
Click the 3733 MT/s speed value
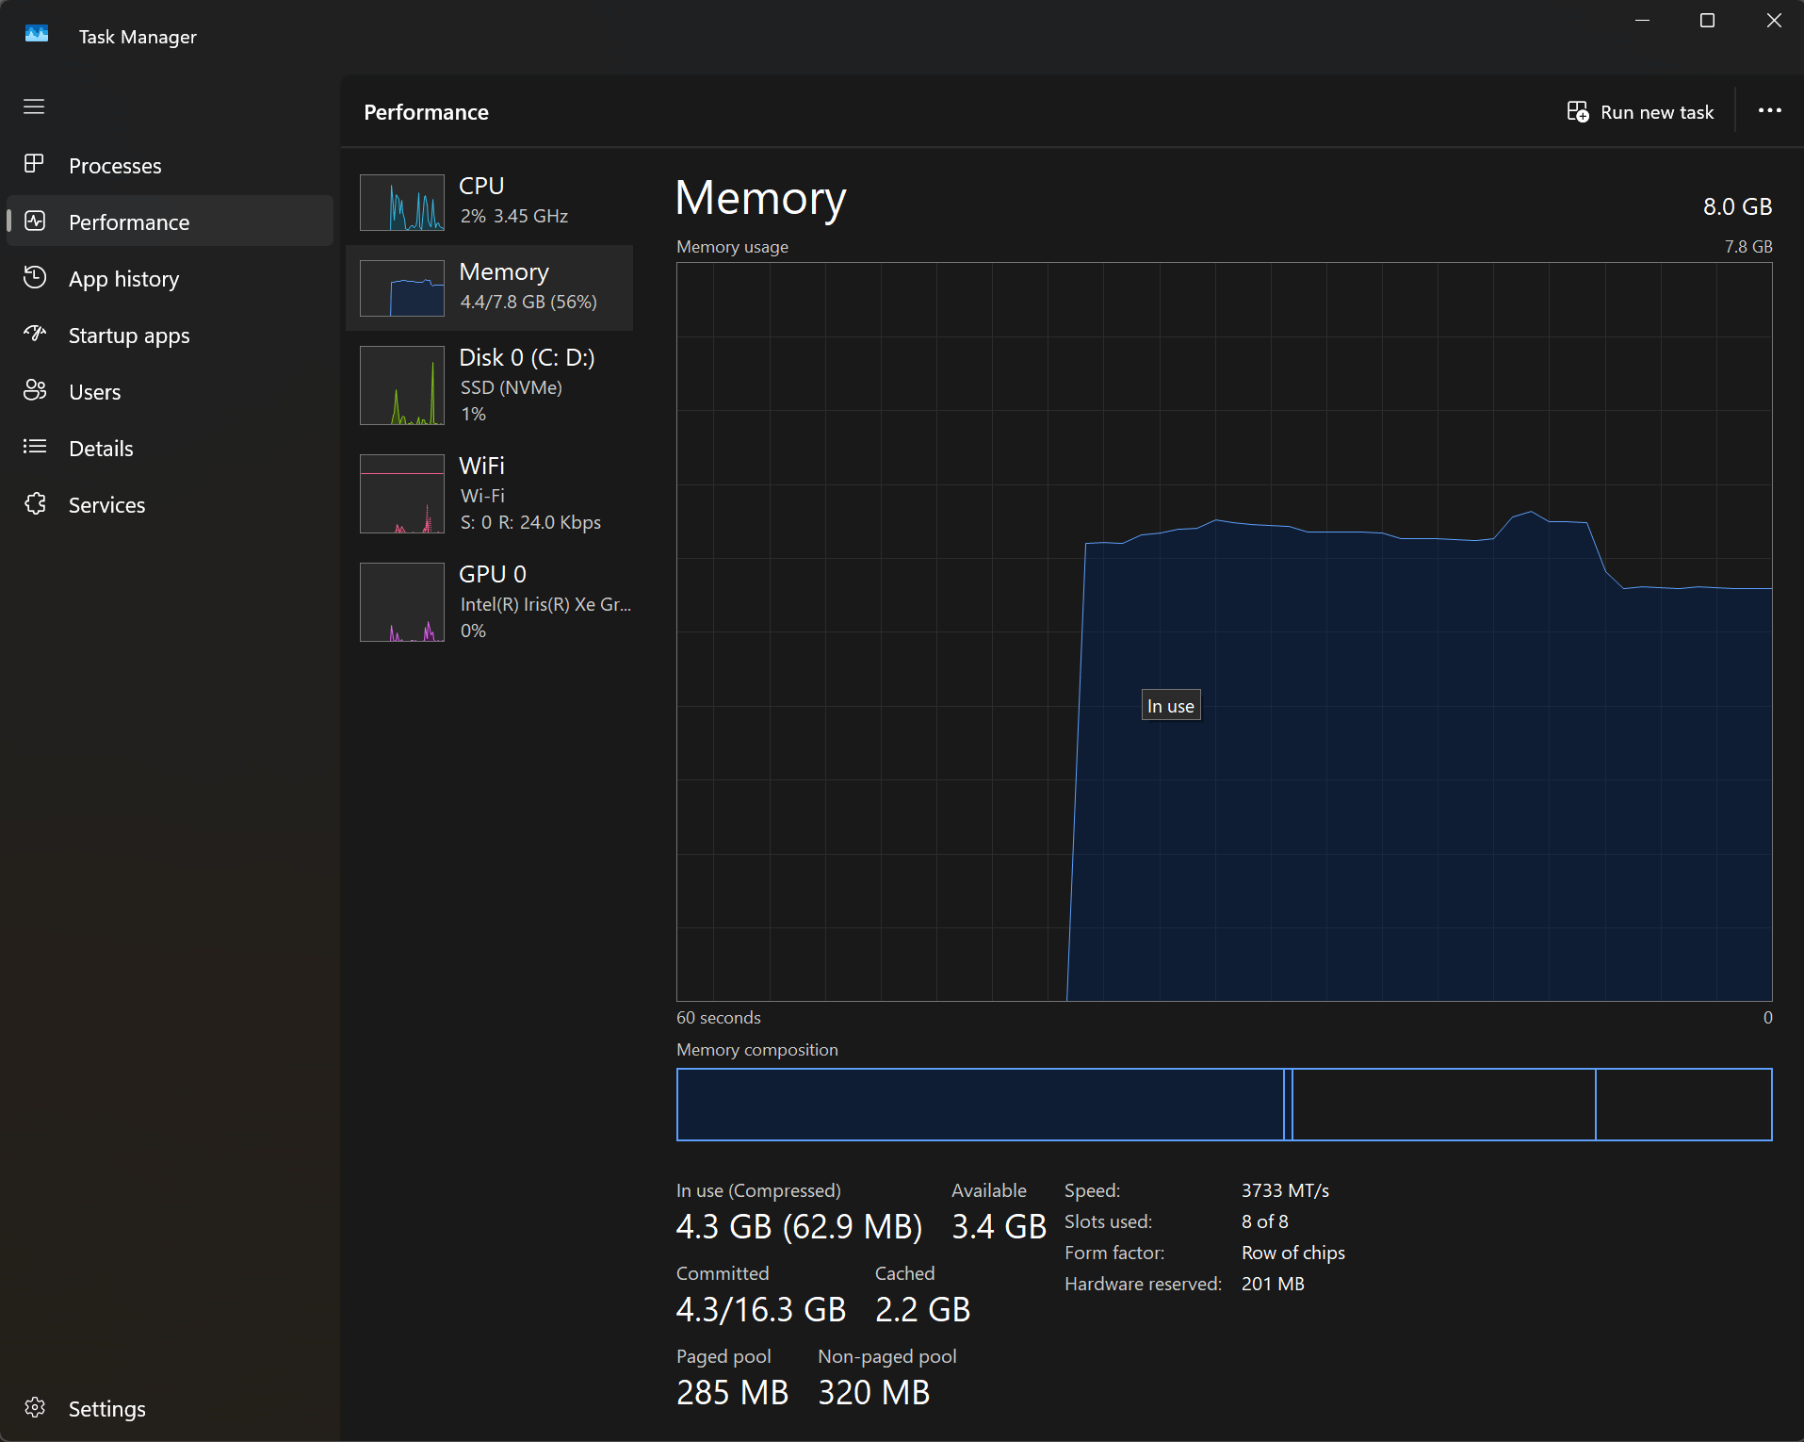(1285, 1190)
